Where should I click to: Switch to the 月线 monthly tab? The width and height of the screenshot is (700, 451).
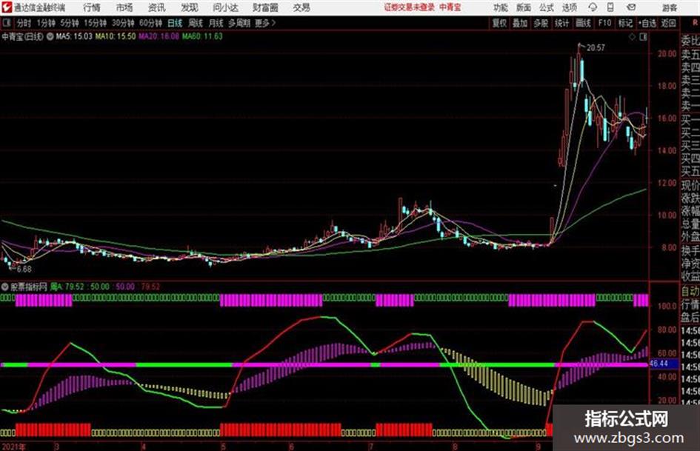tap(216, 23)
